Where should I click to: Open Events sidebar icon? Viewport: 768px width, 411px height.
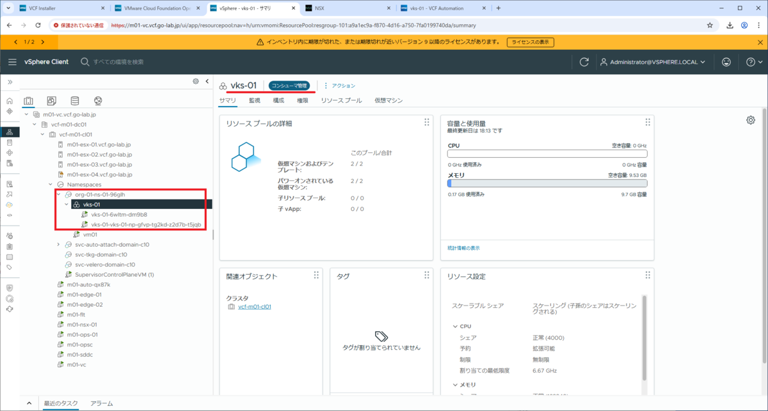click(9, 256)
